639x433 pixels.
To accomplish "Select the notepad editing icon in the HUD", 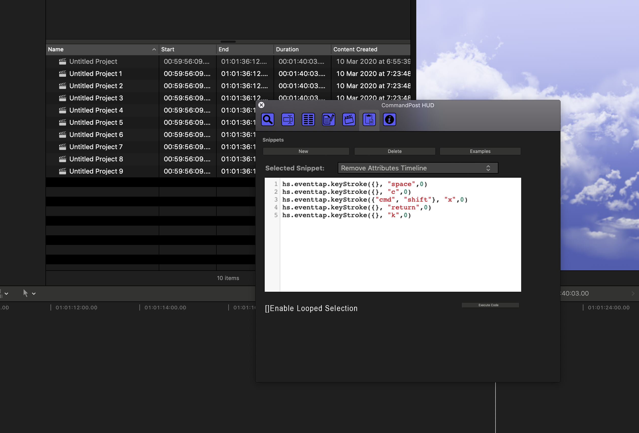I will pyautogui.click(x=328, y=119).
